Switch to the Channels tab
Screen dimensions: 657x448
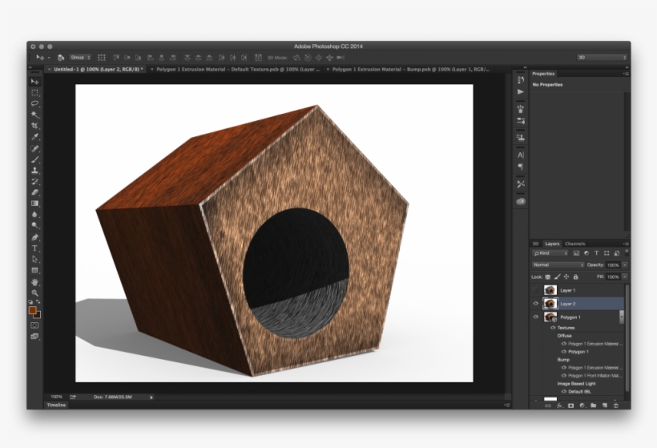574,244
